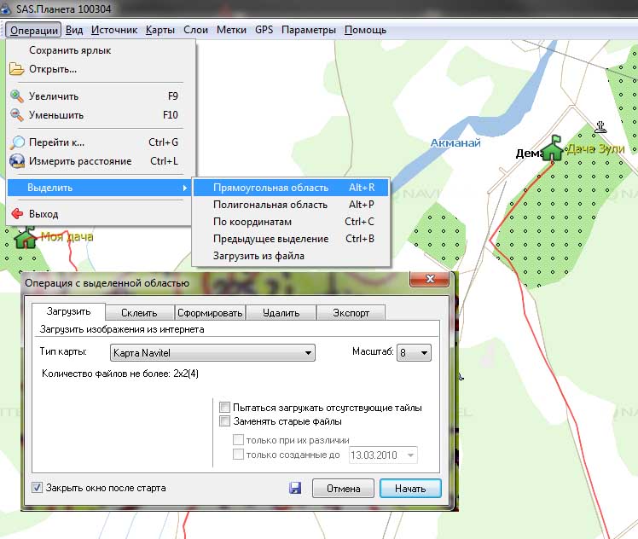Open the Масштаб dropdown

tap(415, 352)
